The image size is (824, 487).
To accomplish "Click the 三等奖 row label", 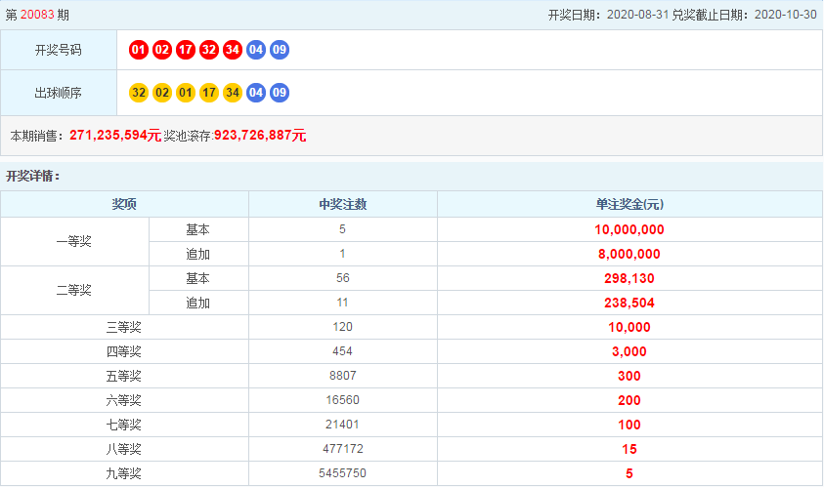I will pos(124,328).
